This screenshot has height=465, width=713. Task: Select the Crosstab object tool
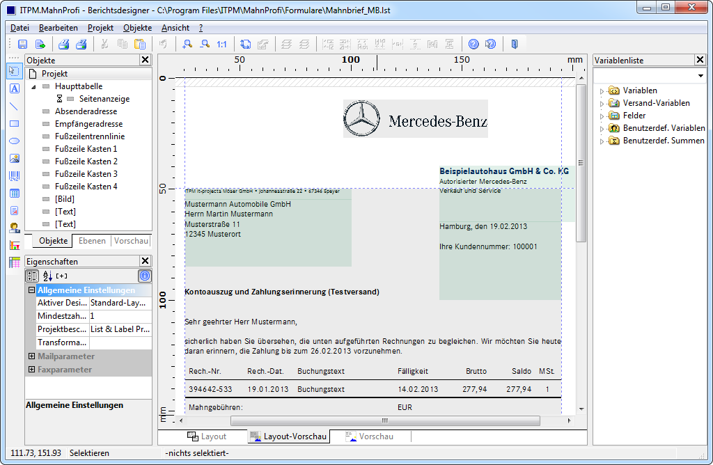pos(15,262)
